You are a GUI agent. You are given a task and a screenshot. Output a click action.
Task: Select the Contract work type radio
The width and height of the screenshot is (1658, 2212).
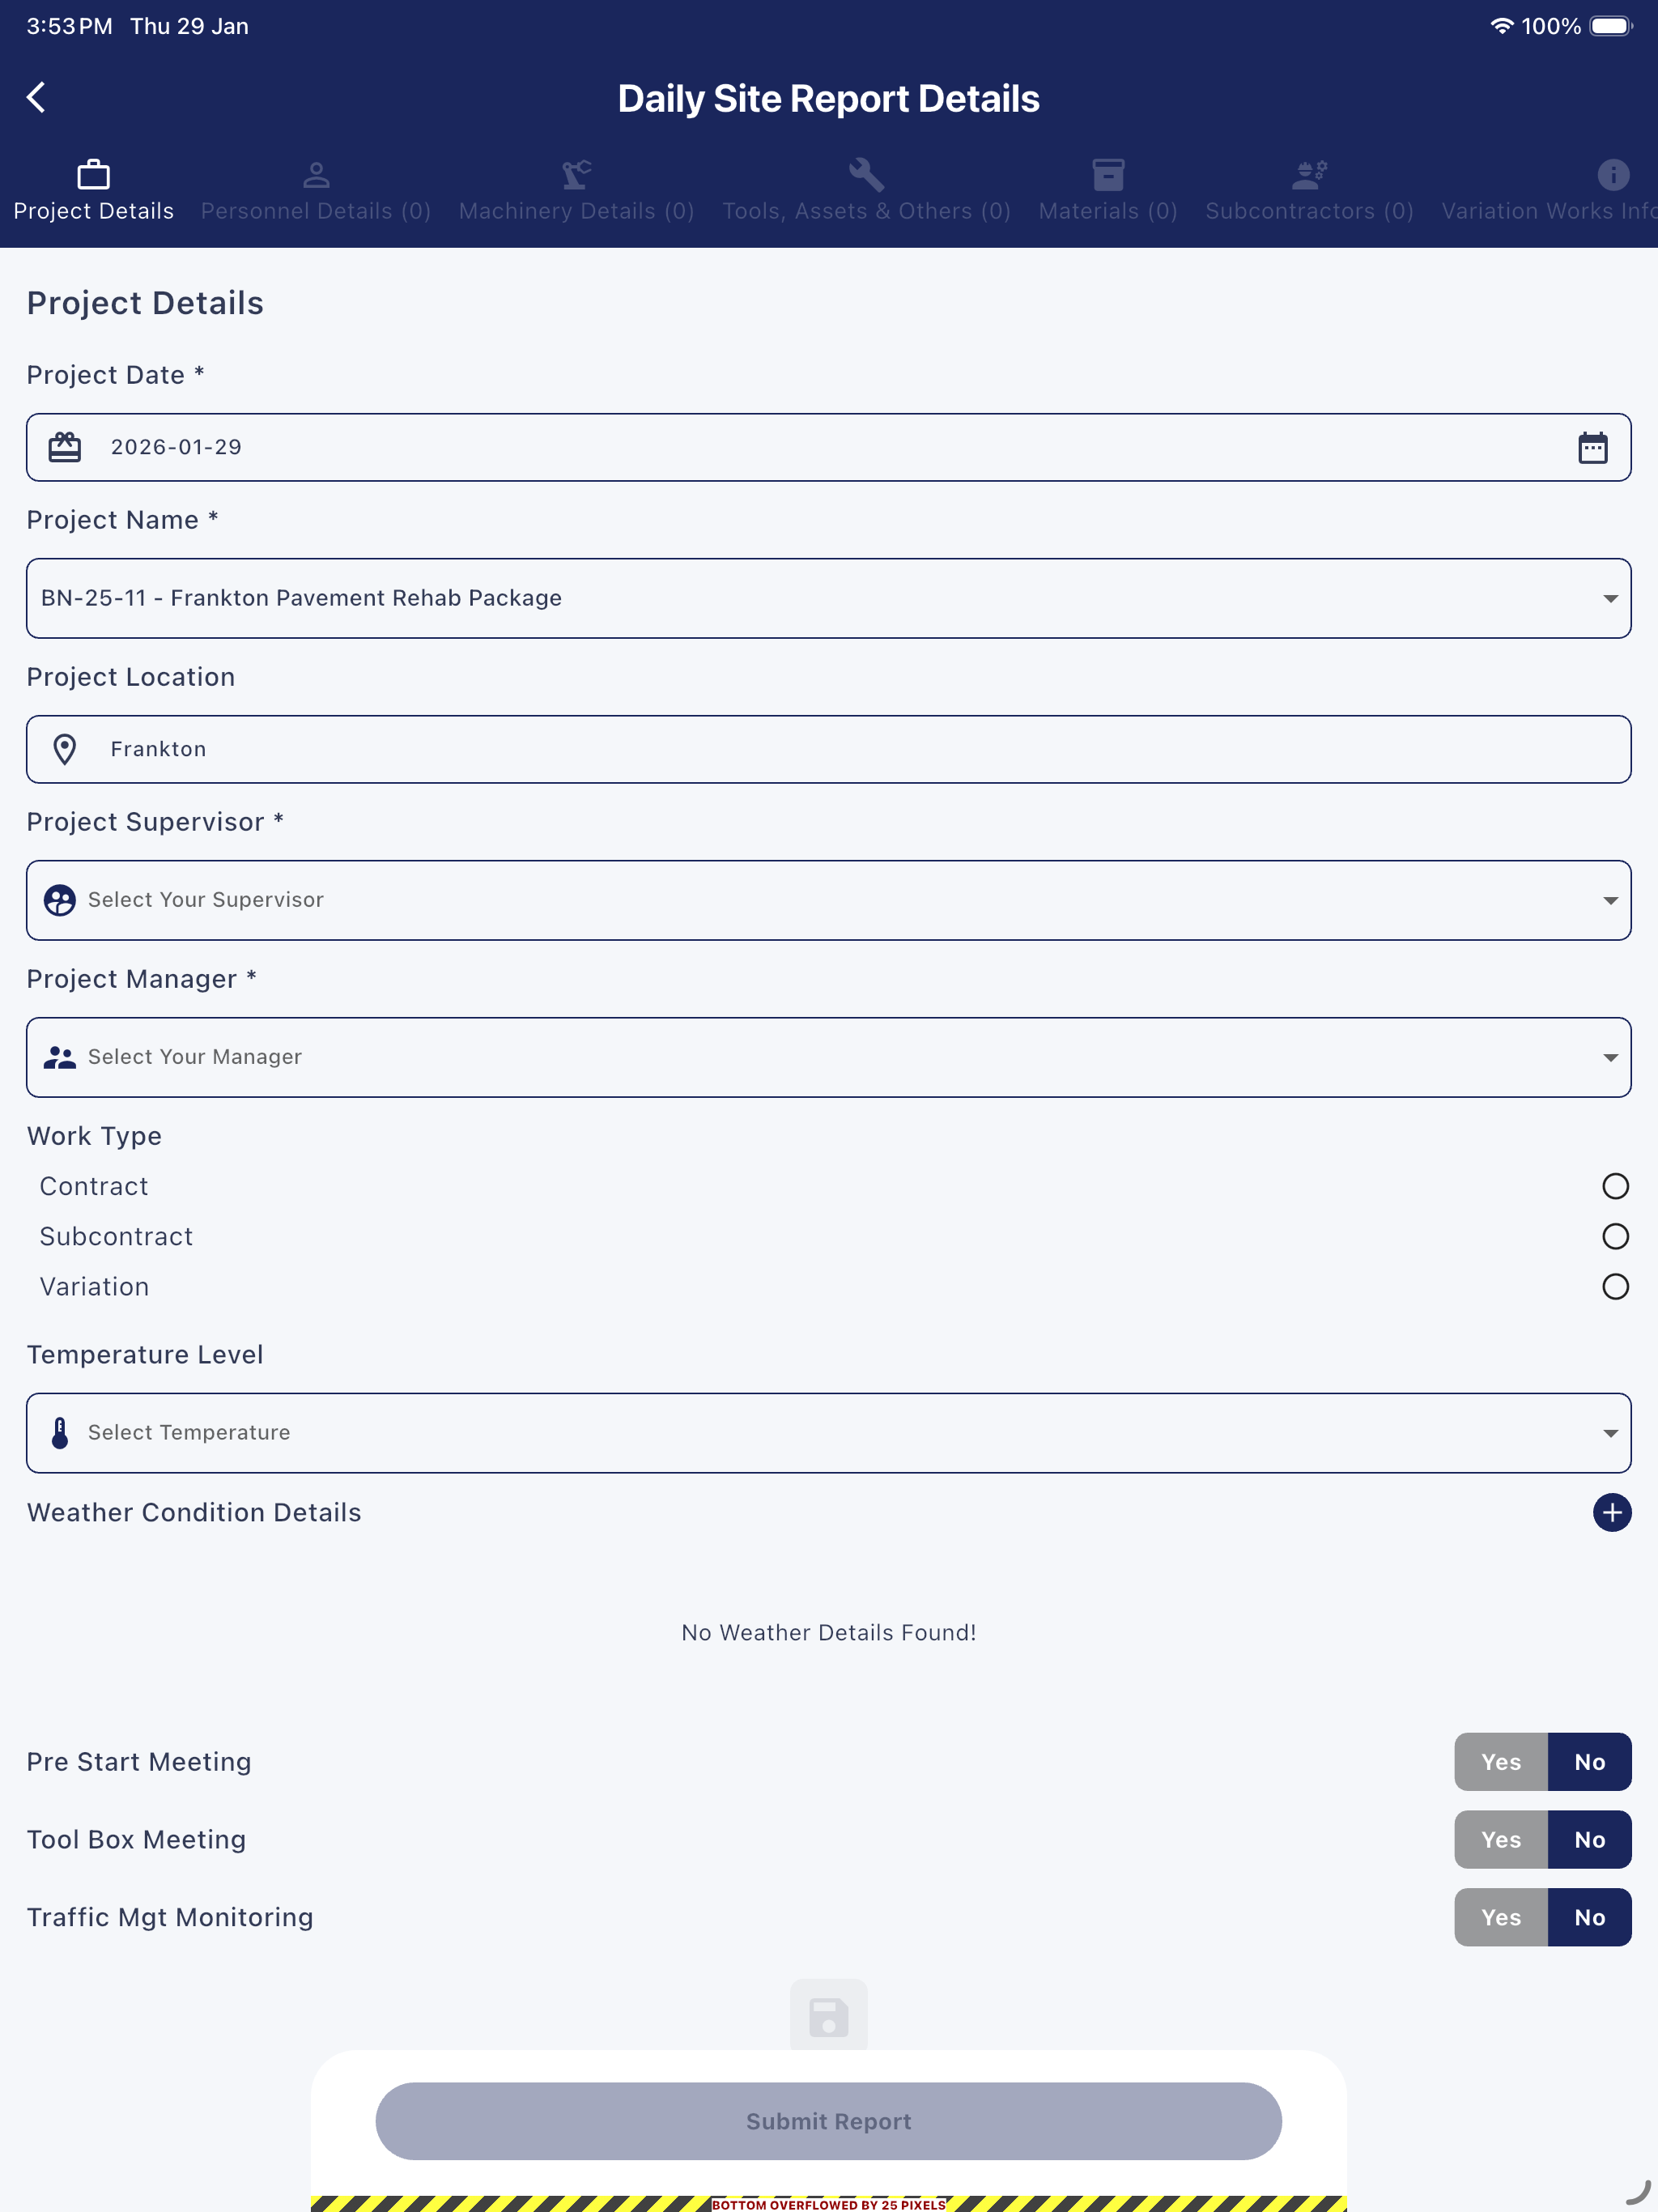click(1614, 1186)
